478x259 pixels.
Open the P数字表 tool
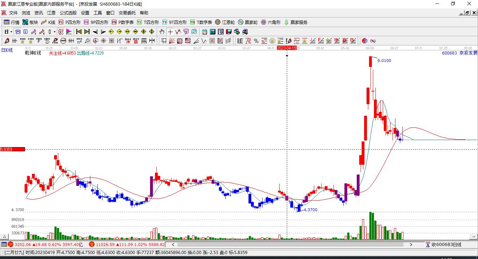(x=123, y=22)
